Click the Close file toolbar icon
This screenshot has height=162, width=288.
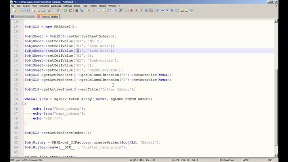33,10
